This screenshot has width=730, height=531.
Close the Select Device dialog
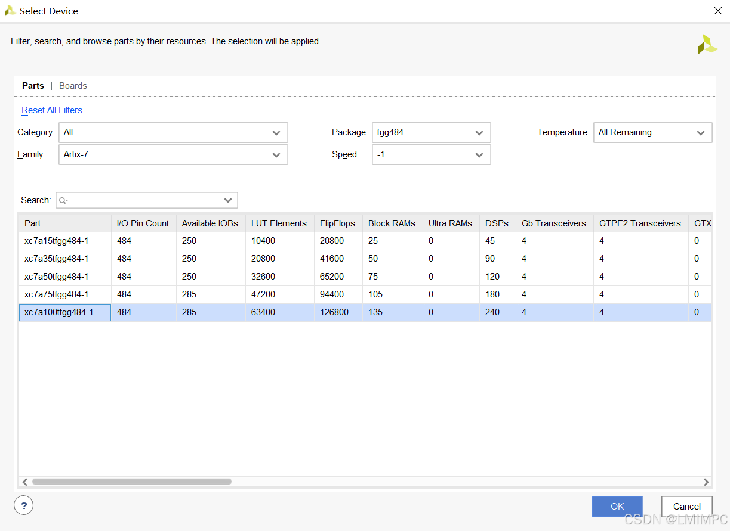click(x=718, y=11)
